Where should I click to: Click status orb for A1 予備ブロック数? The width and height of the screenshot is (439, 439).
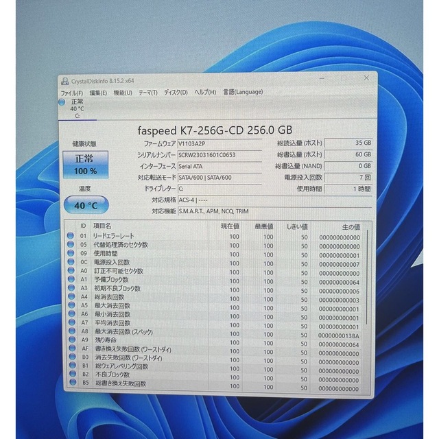(71, 279)
